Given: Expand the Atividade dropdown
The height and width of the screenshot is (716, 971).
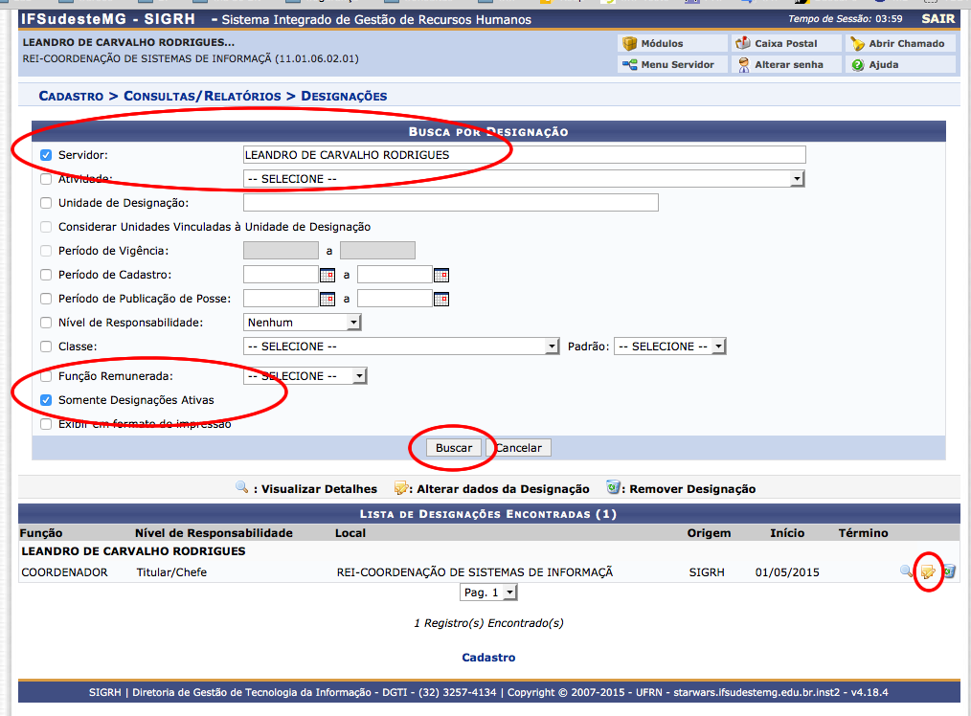Looking at the screenshot, I should (x=524, y=179).
